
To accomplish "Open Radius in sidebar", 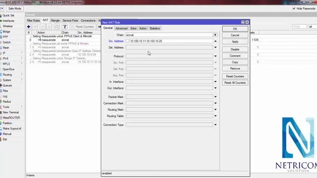I will 6,101.
